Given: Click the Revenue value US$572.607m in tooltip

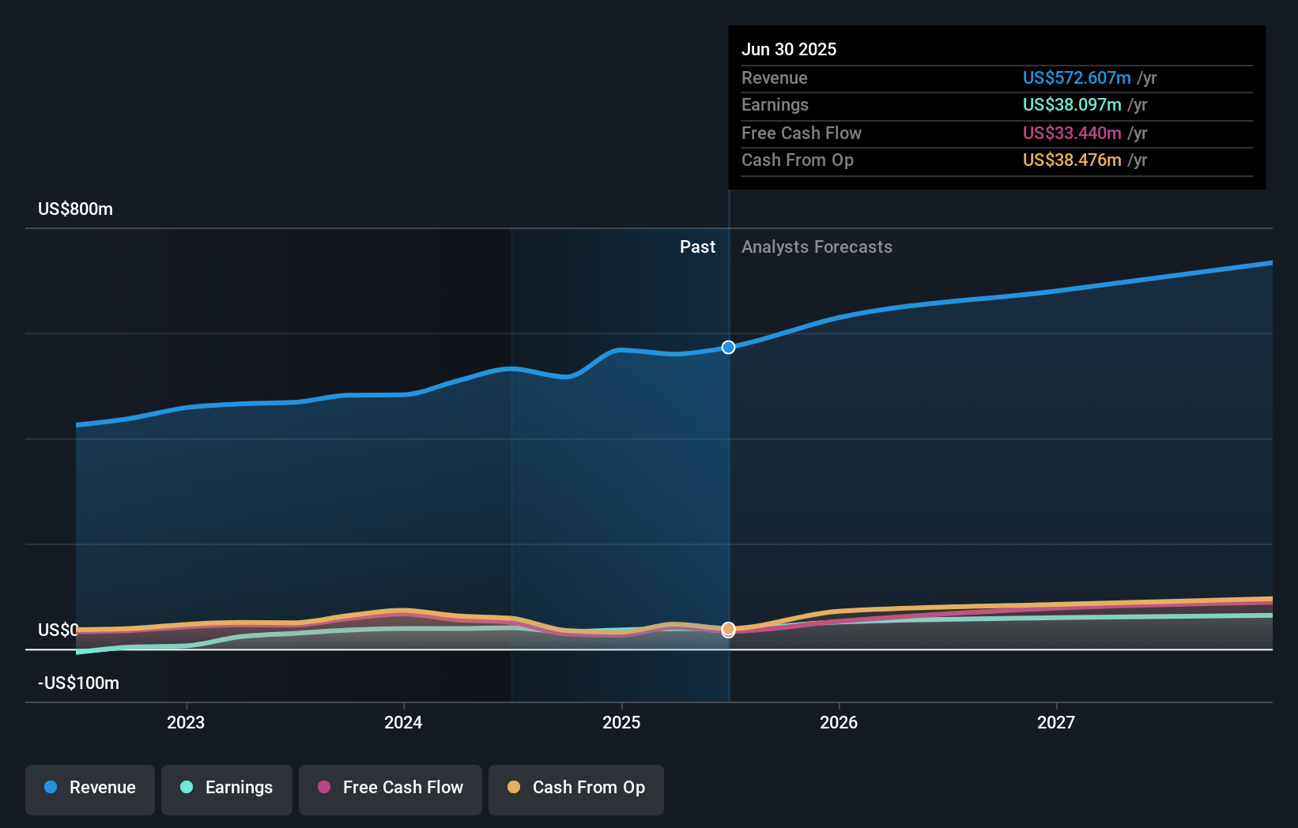Looking at the screenshot, I should click(x=1077, y=77).
